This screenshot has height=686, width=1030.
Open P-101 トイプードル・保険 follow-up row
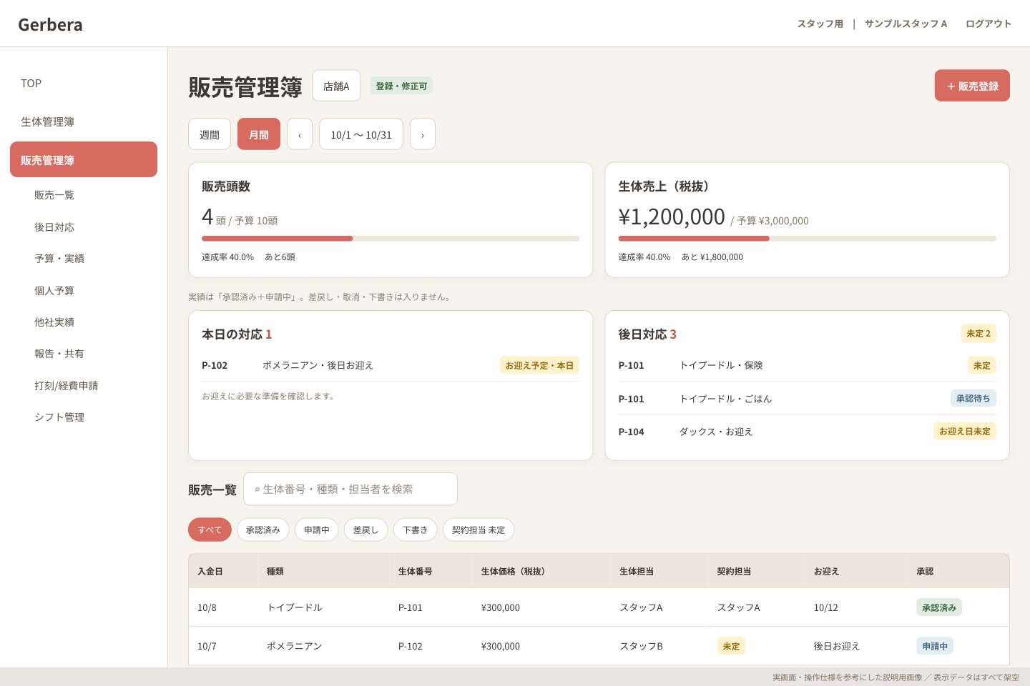click(x=808, y=365)
